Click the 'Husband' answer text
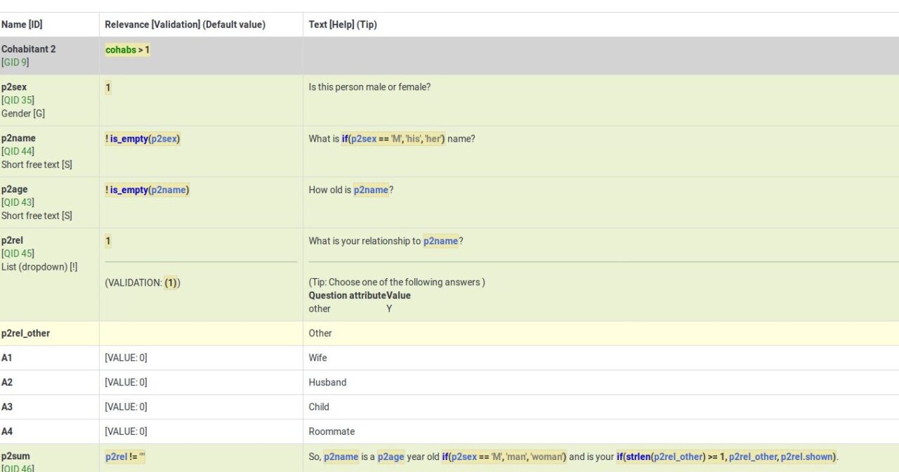Screen dimensions: 899x472 pyautogui.click(x=328, y=383)
